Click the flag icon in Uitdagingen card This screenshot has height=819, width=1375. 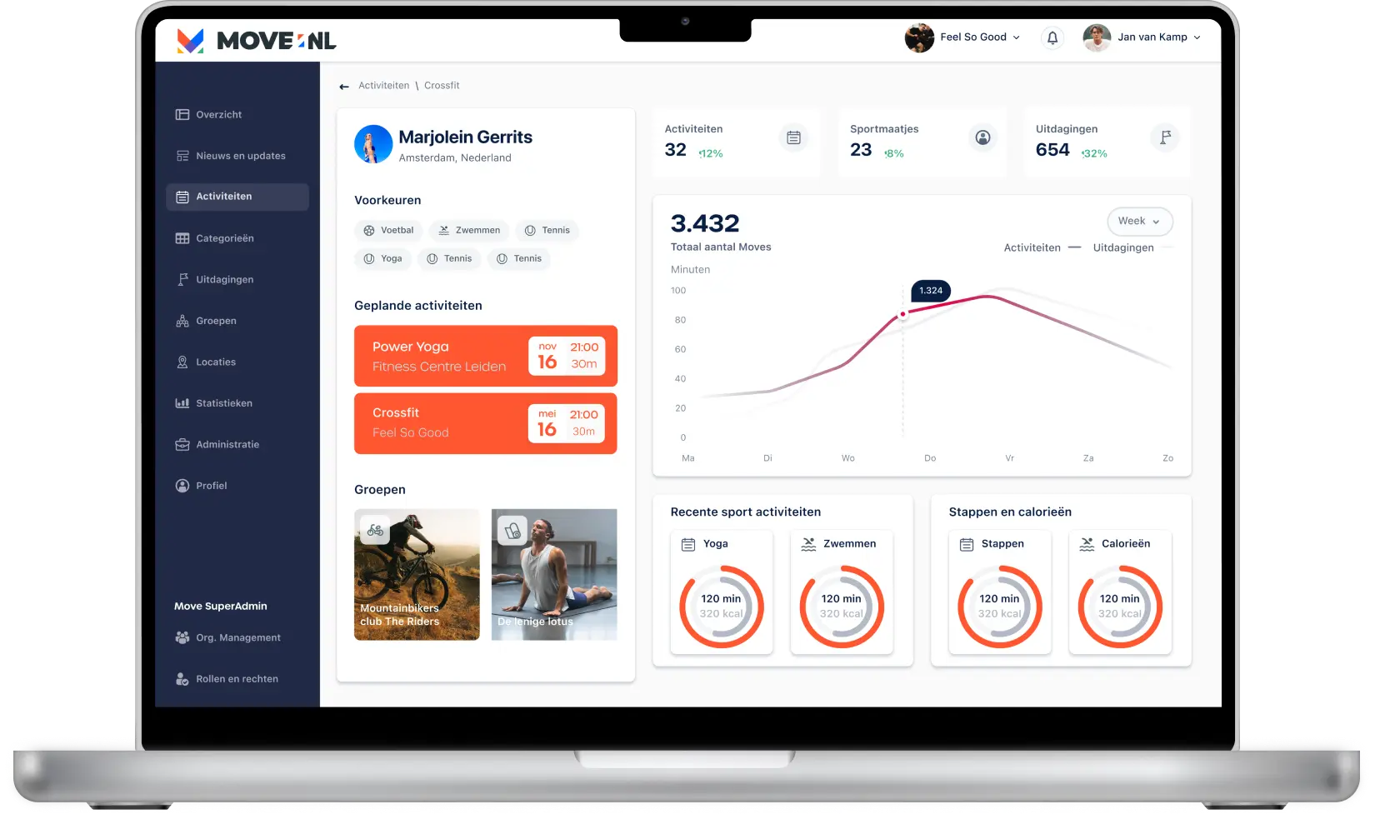pos(1165,137)
